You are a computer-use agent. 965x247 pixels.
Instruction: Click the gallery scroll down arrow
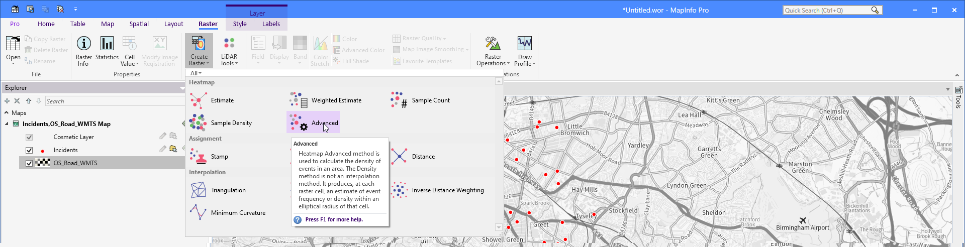(499, 227)
